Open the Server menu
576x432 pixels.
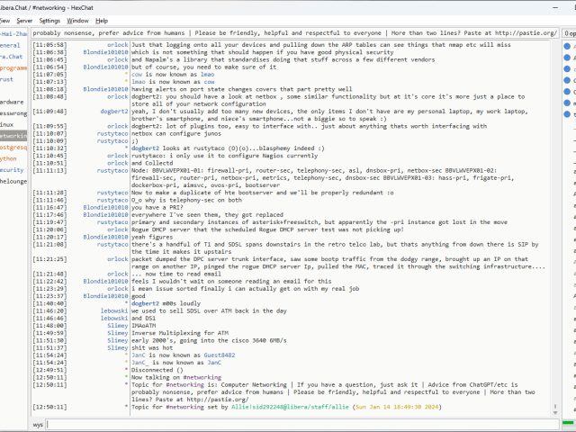[24, 20]
